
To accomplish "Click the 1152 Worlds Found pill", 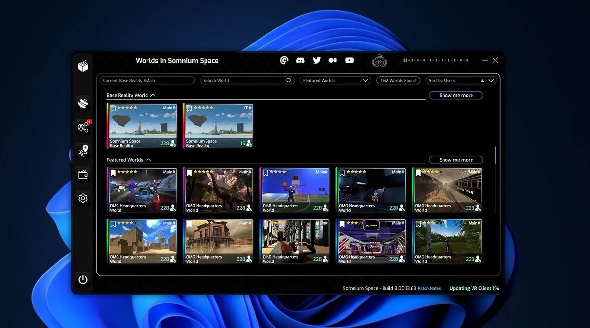I will (398, 80).
